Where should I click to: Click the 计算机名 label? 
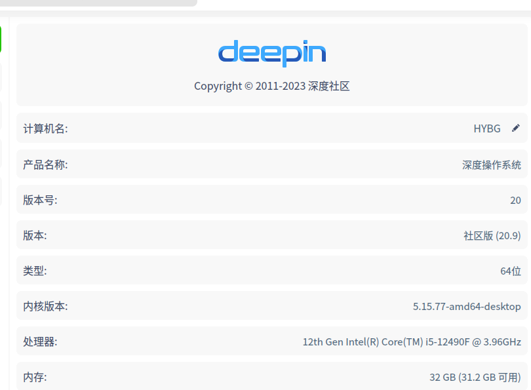pos(45,128)
